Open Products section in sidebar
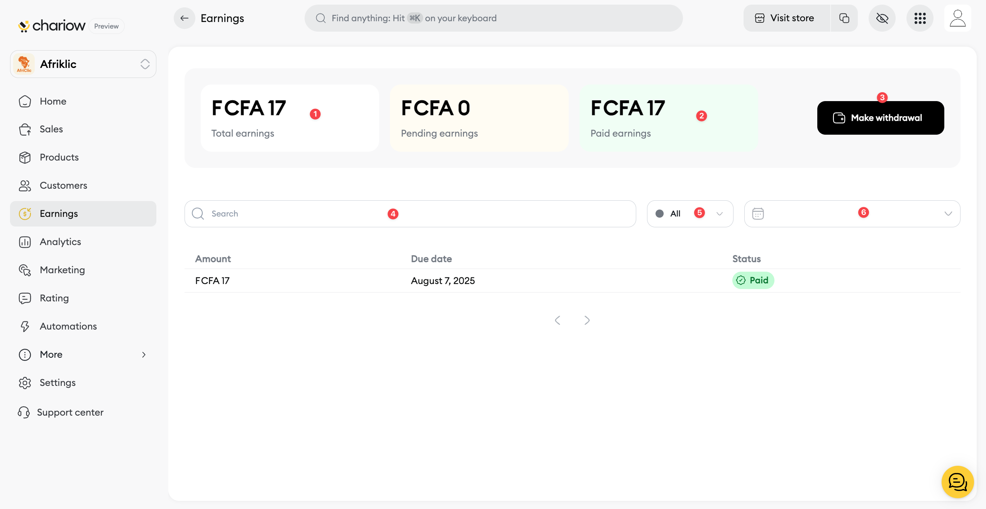Viewport: 986px width, 509px height. (59, 157)
